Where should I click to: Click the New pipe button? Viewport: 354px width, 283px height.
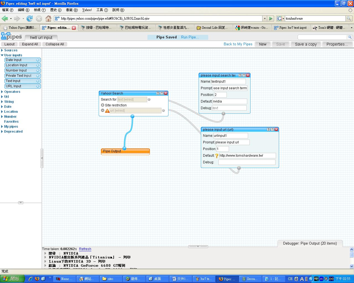tap(263, 44)
